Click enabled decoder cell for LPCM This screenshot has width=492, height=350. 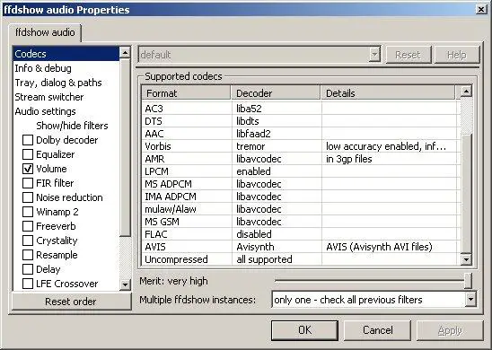253,171
